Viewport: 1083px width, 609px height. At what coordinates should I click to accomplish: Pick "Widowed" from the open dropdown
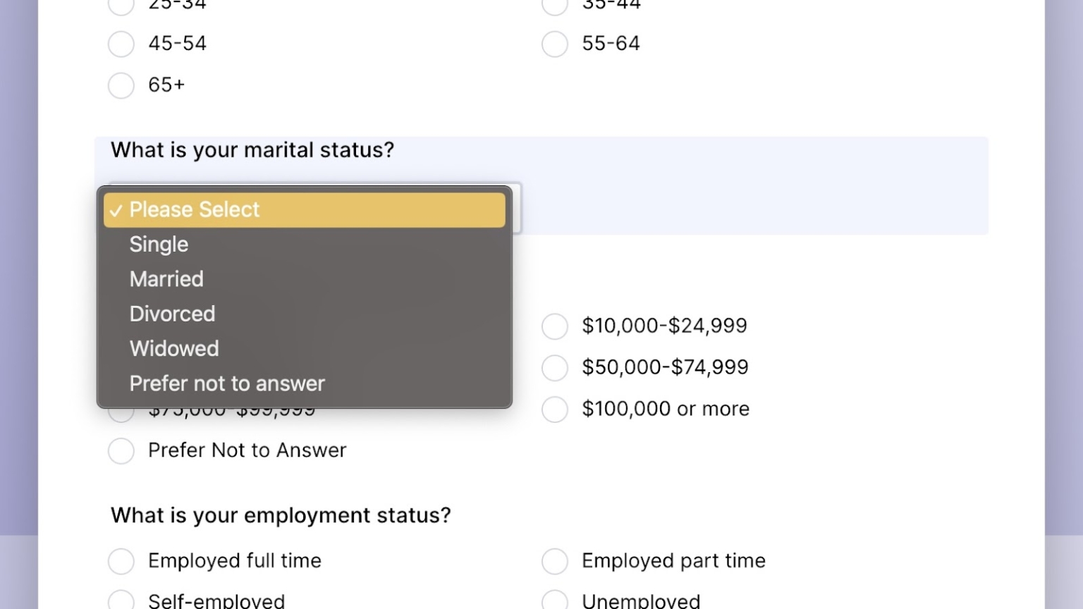174,348
